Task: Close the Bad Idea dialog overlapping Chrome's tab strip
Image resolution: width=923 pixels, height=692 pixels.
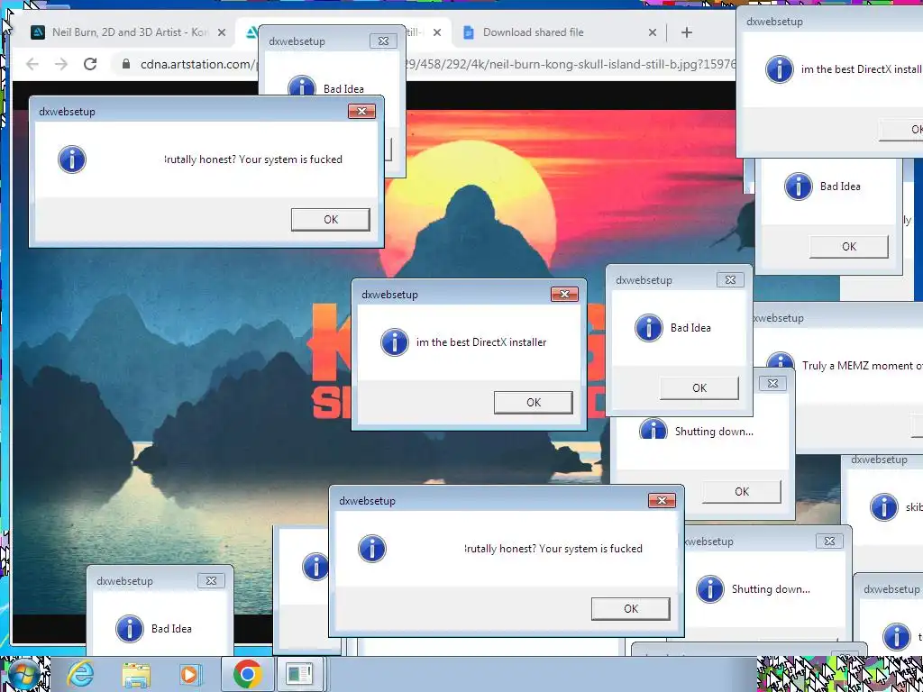Action: click(x=383, y=41)
